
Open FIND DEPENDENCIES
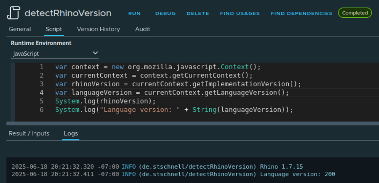301,13
